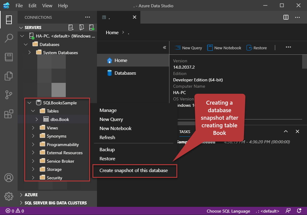
Task: Click the default connection status bar entry
Action: click(267, 211)
